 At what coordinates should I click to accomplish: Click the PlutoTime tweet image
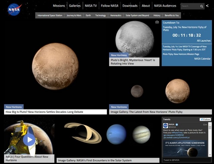click(185, 148)
